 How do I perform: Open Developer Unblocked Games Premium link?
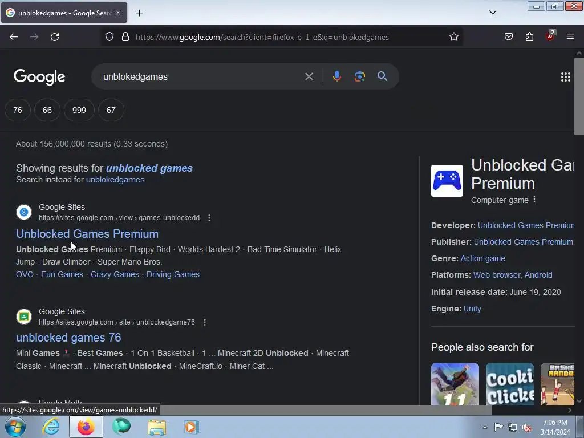526,226
